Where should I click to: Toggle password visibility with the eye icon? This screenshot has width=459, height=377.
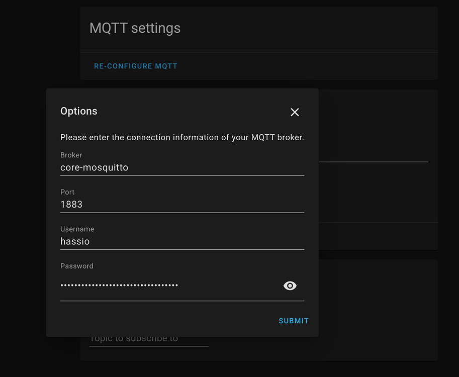290,286
